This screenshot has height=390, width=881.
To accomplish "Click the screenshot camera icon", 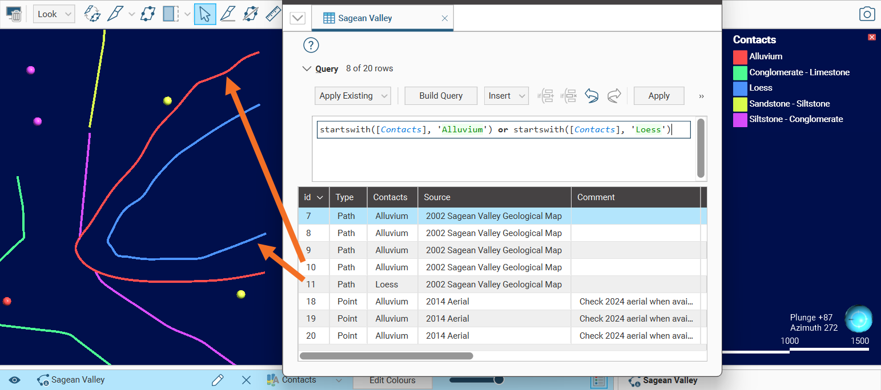I will (x=867, y=15).
